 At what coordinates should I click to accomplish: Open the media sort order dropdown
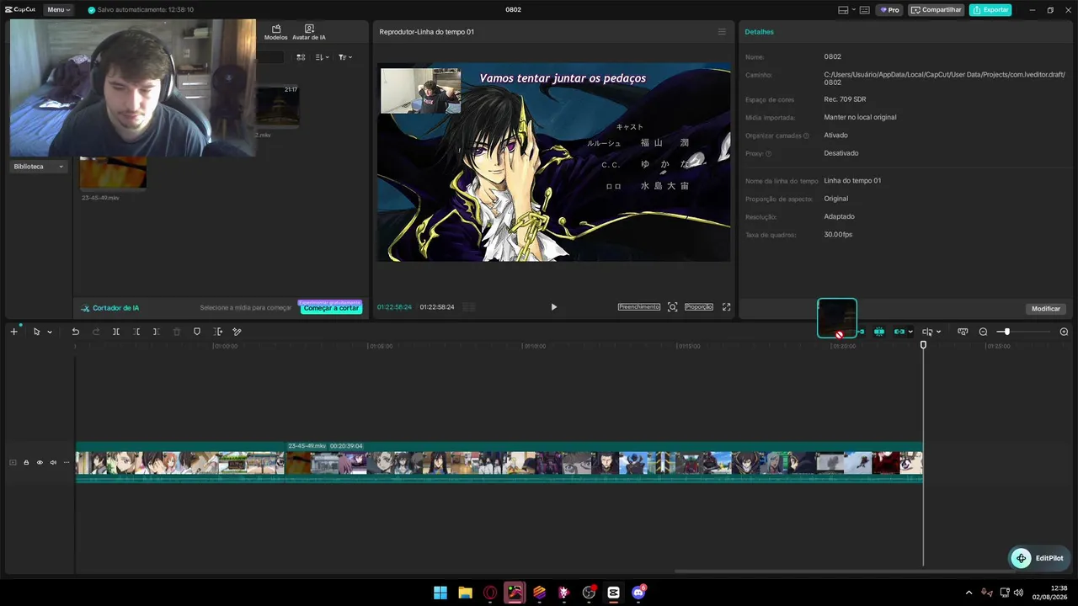(323, 57)
